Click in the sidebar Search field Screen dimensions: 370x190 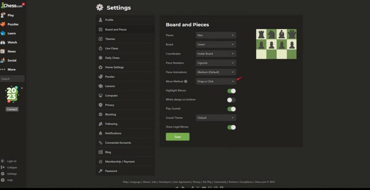point(12,79)
